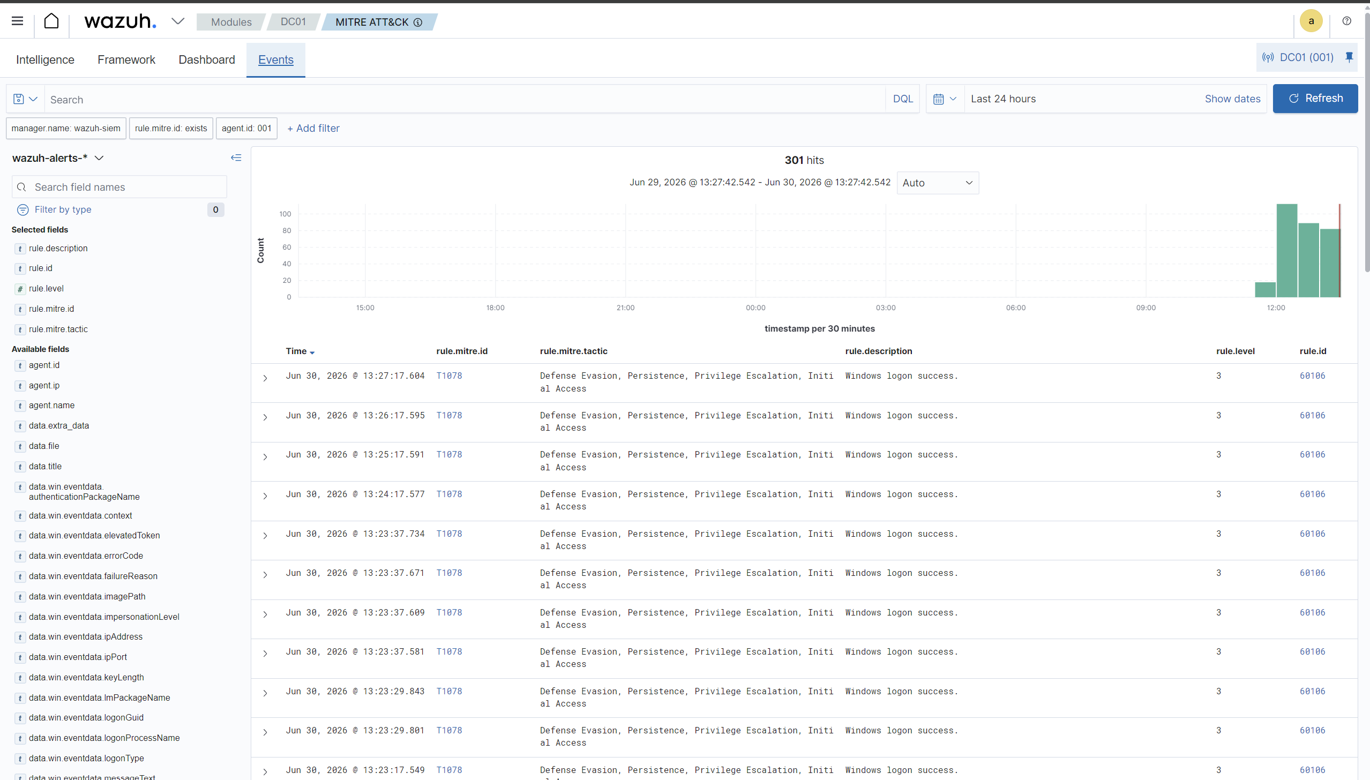Go to the Wazuh home icon

51,21
